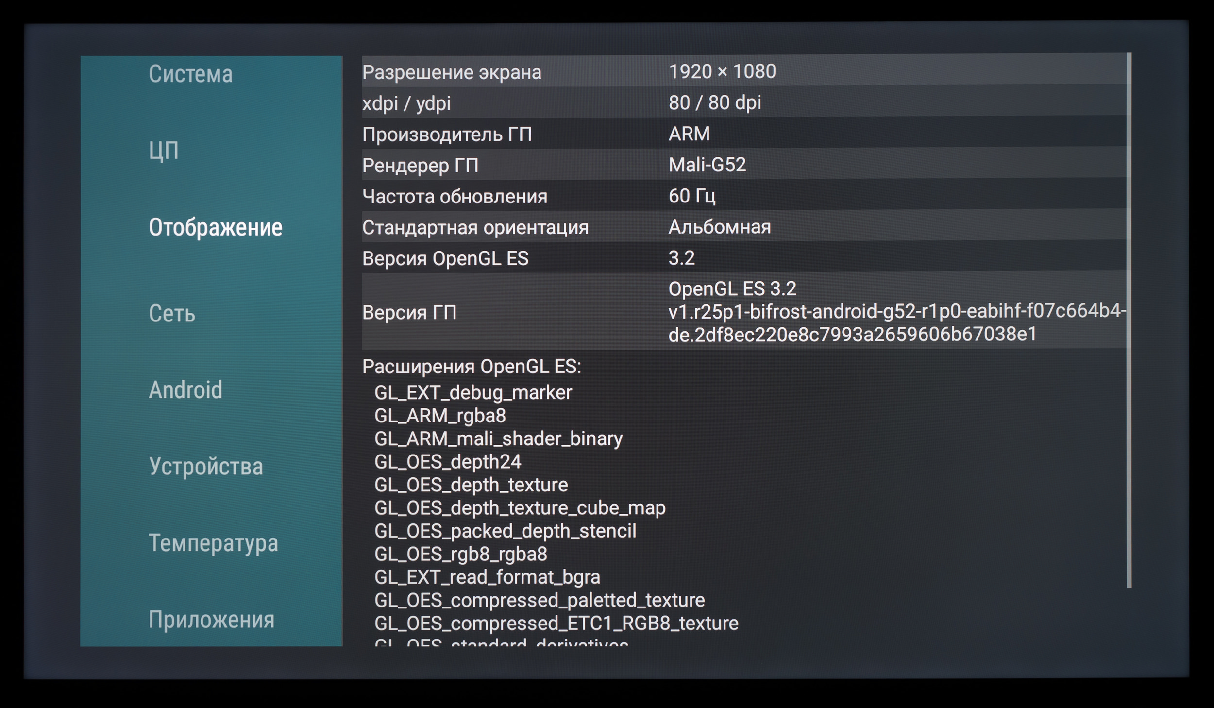Click the vertical scrollbar on the right
The width and height of the screenshot is (1214, 708).
(1129, 320)
